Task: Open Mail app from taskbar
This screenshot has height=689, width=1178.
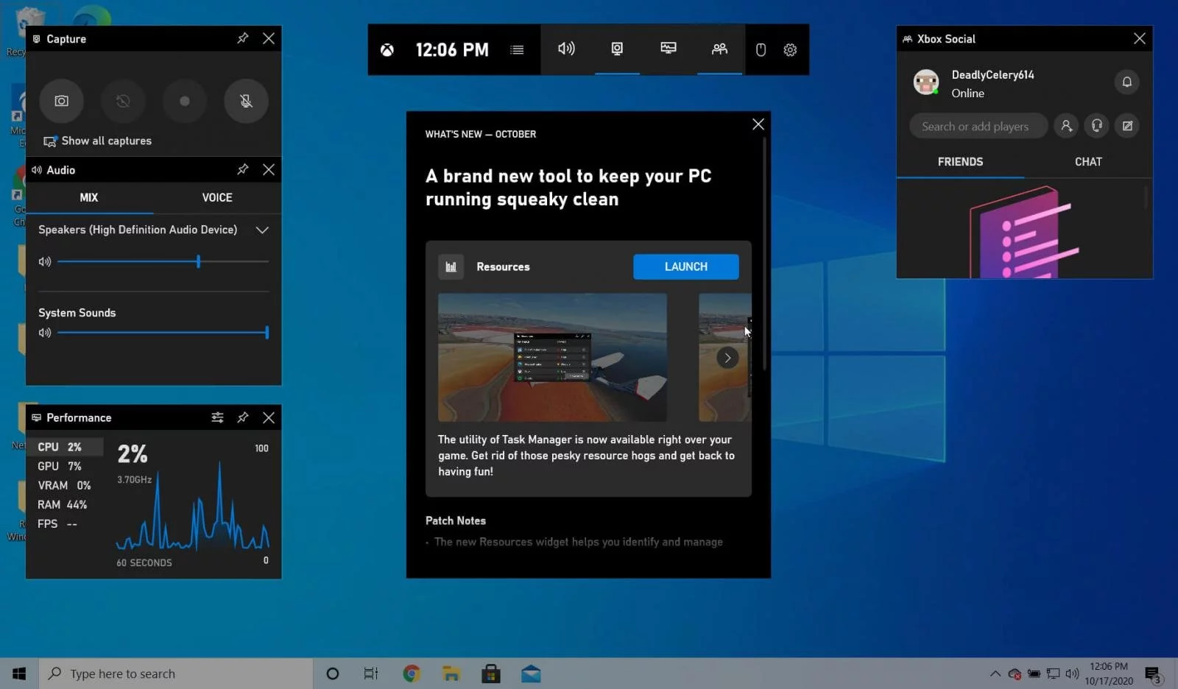Action: coord(531,674)
